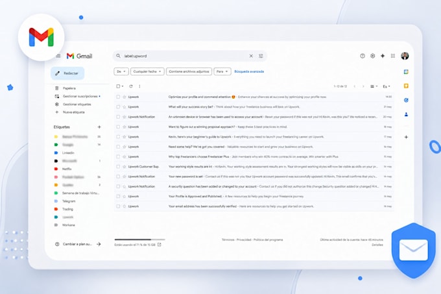Click the red Netflix label color tag
441x294 pixels.
click(56, 169)
